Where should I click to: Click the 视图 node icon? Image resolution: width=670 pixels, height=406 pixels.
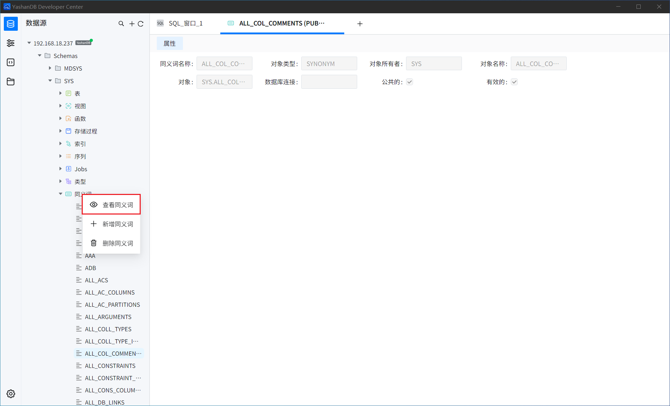tap(68, 106)
